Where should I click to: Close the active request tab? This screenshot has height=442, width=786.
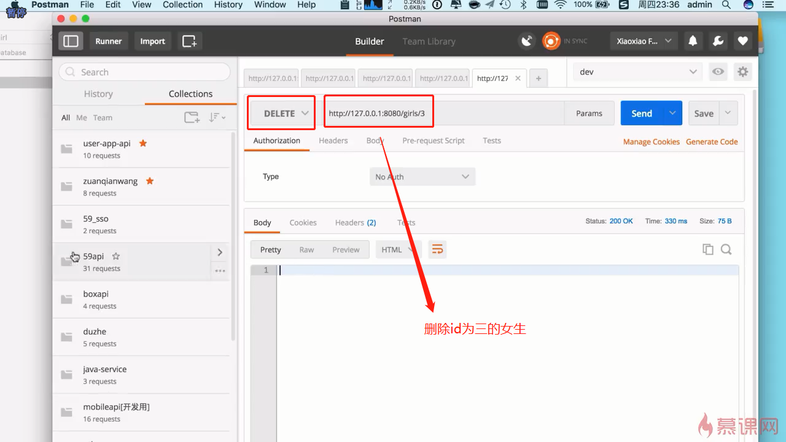518,79
